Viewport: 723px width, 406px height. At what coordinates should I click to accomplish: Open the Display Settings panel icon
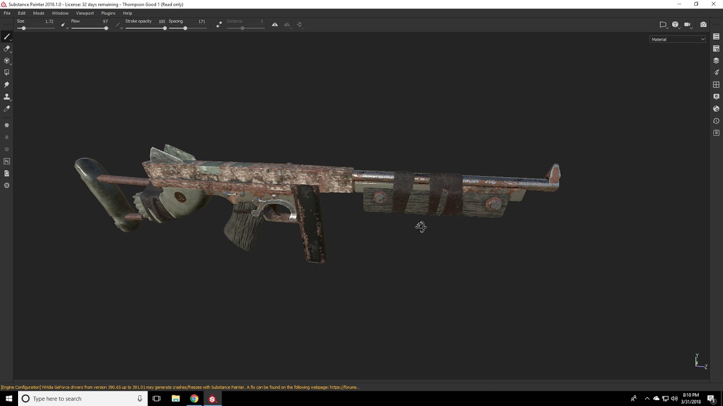click(716, 96)
